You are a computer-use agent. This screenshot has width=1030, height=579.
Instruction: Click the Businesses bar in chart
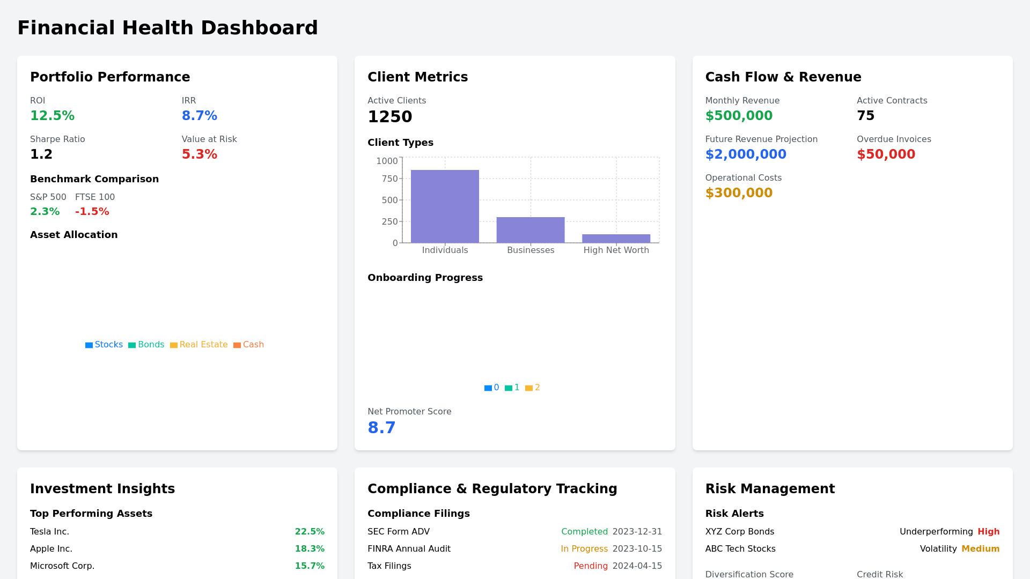[x=531, y=230]
